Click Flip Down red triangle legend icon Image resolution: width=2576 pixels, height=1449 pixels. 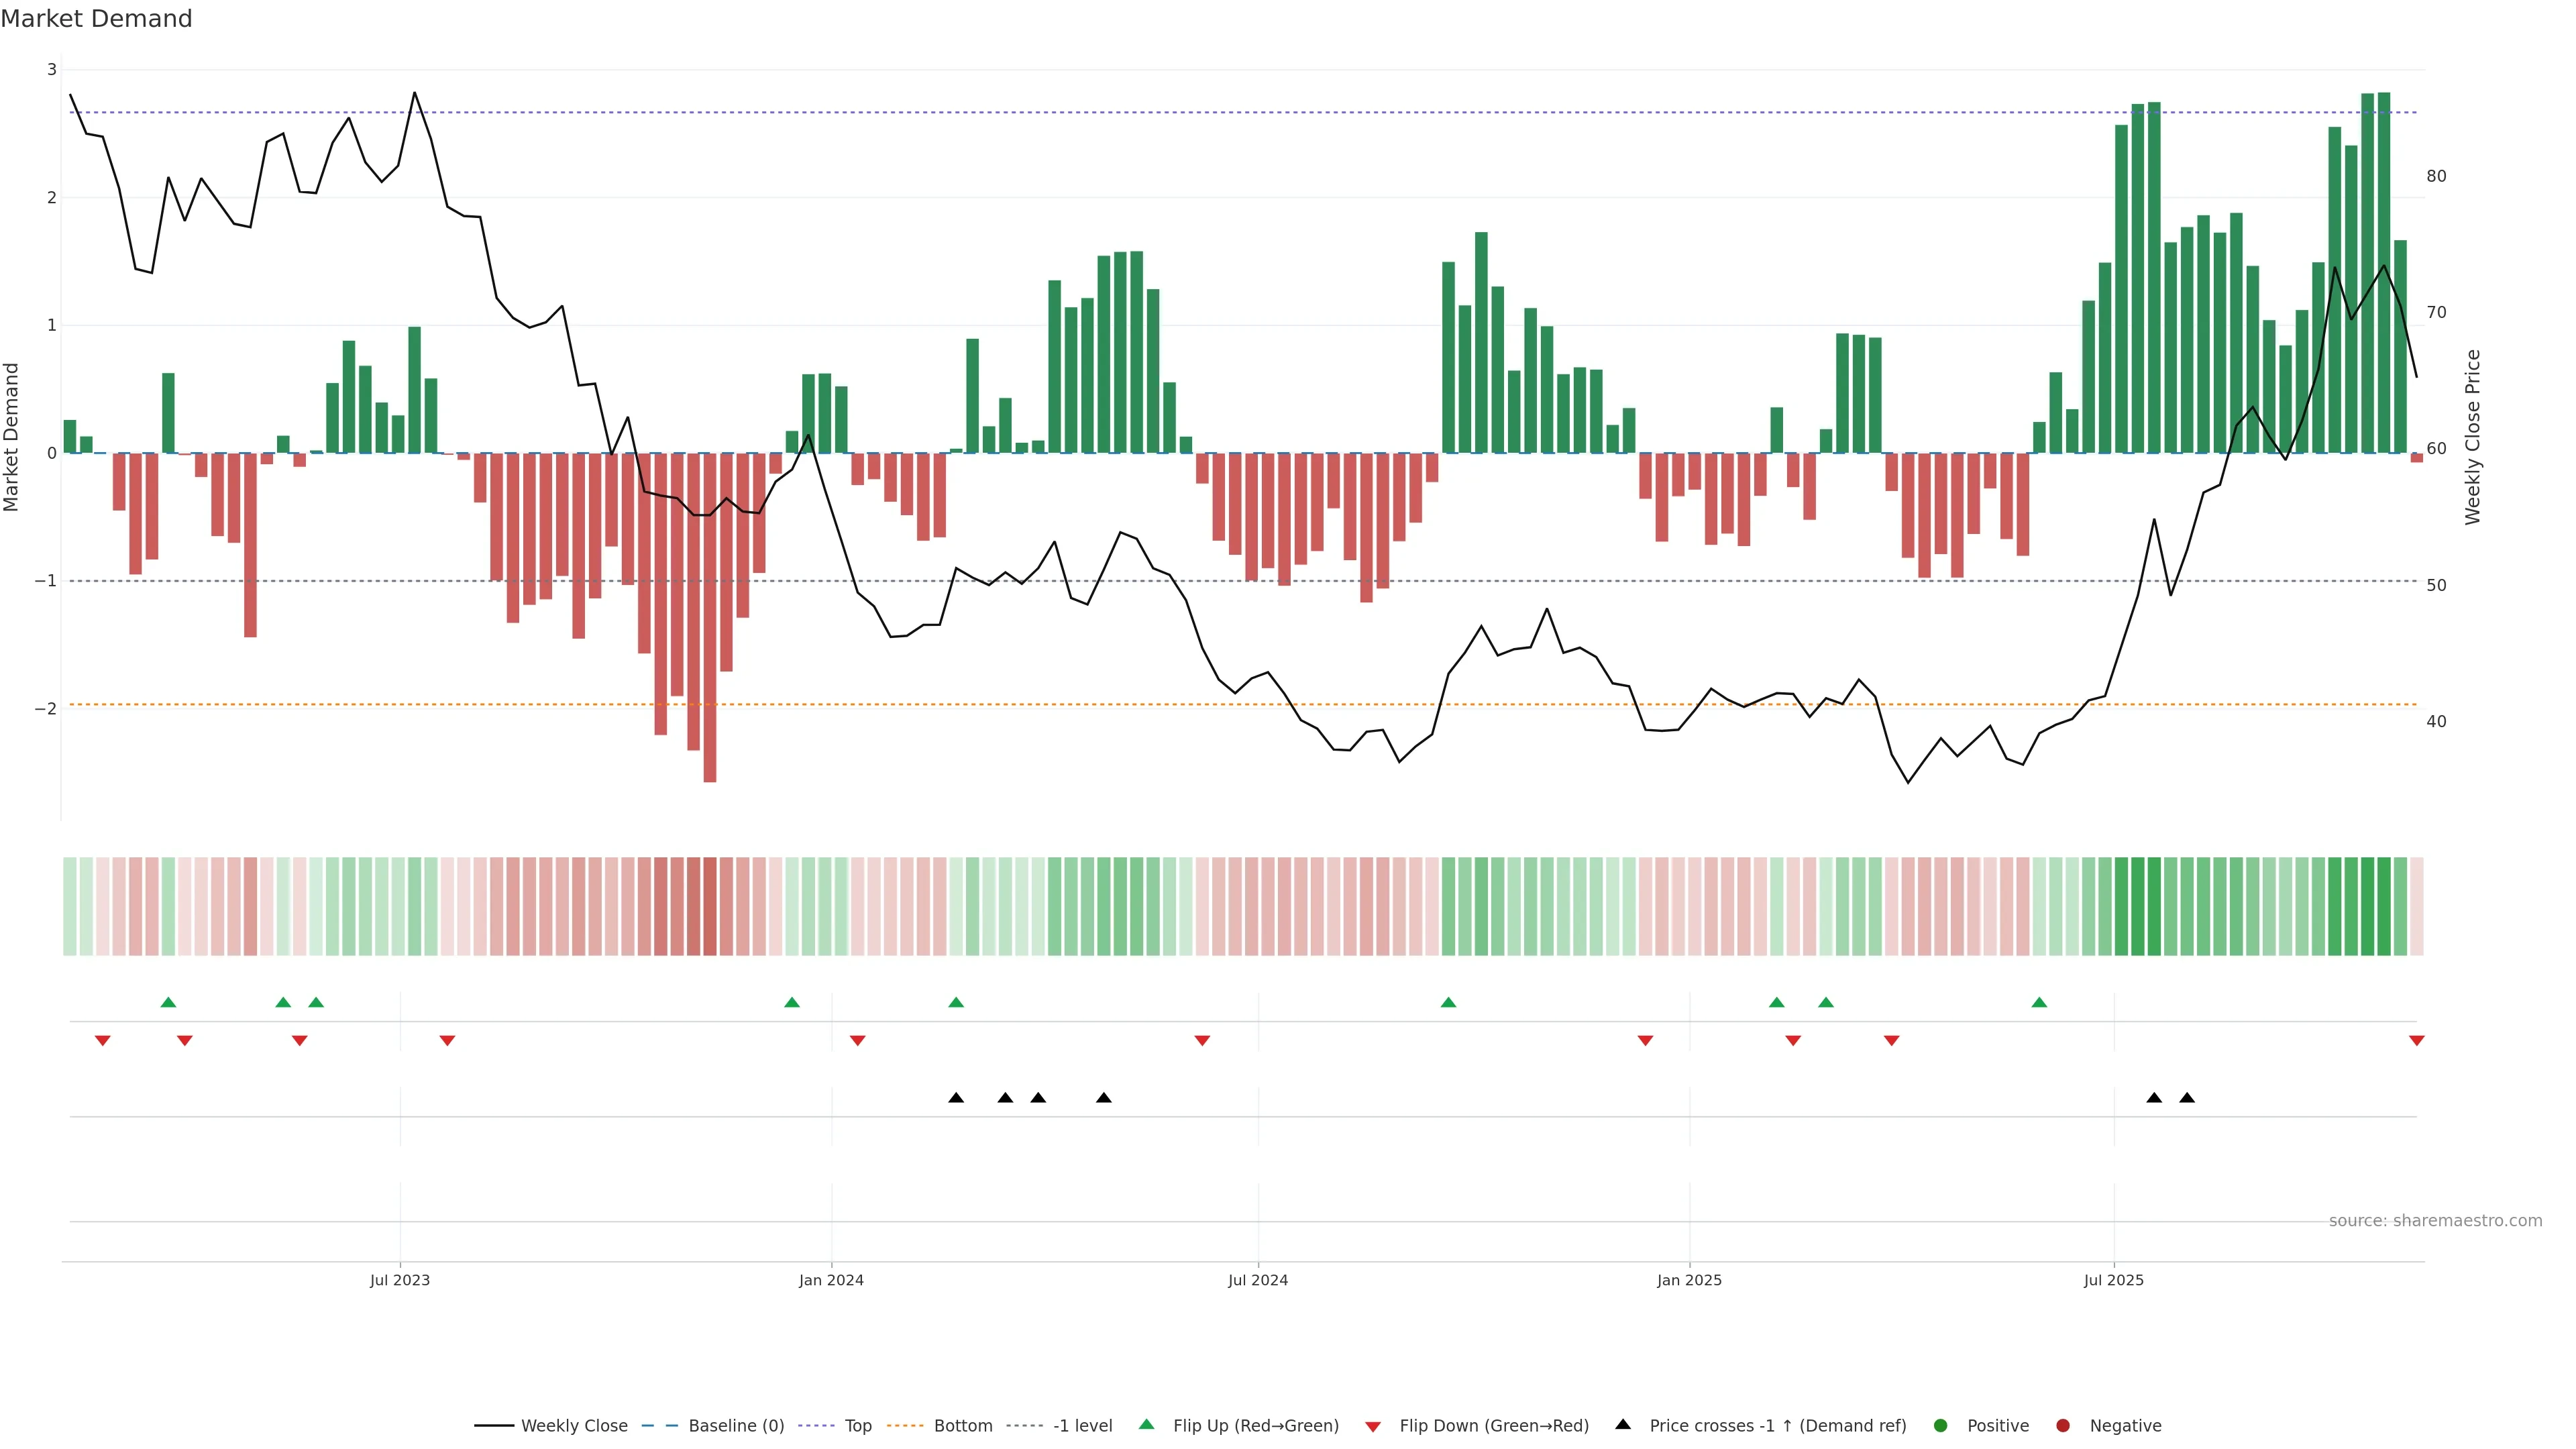1373,1426
